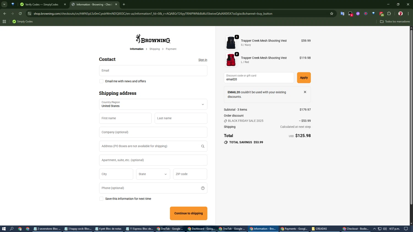Click the taskbar clock showing 4:57 p.m.
413x232 pixels.
coord(395,229)
